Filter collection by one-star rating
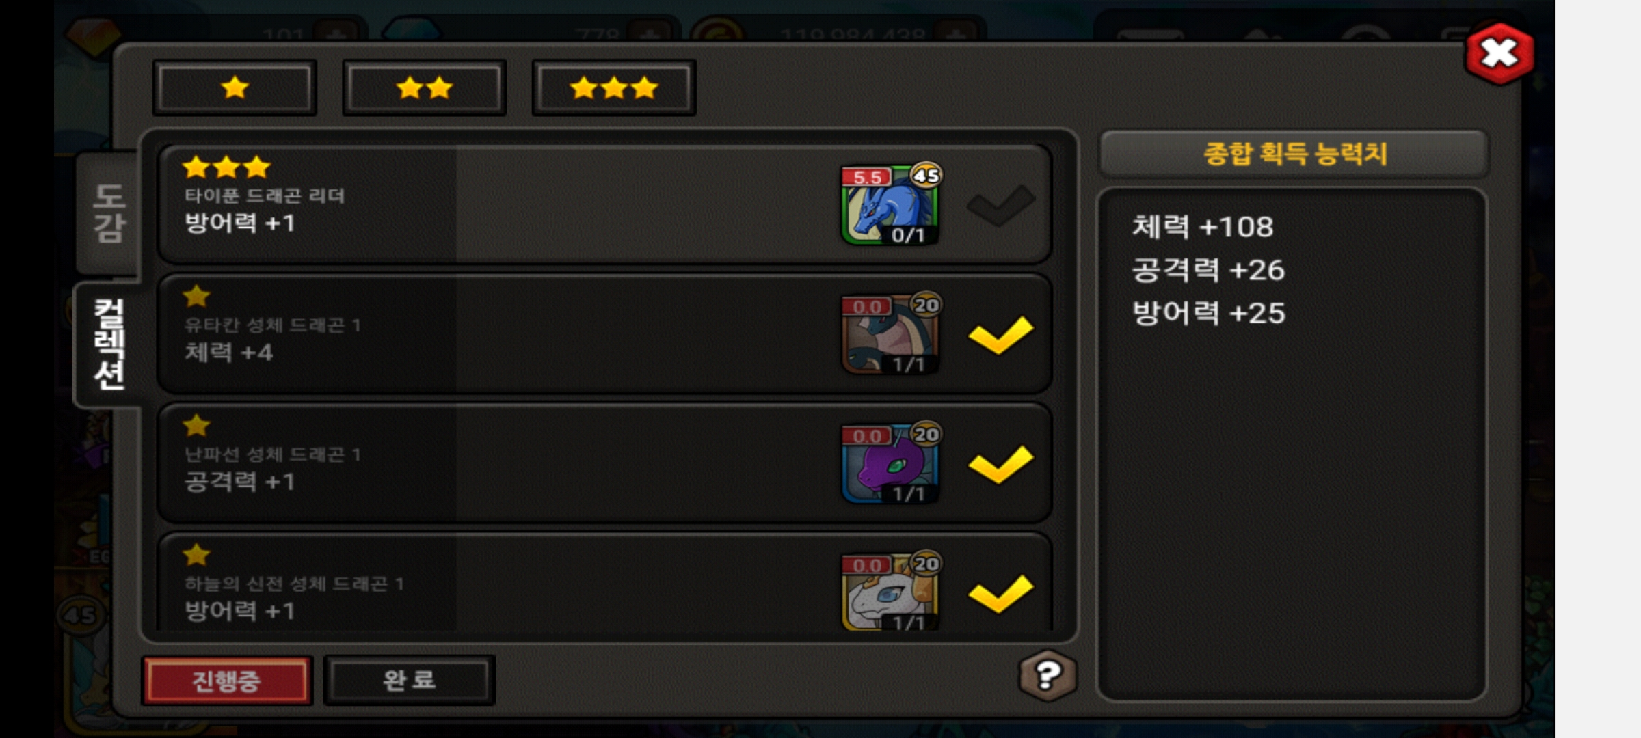This screenshot has width=1641, height=738. click(235, 87)
